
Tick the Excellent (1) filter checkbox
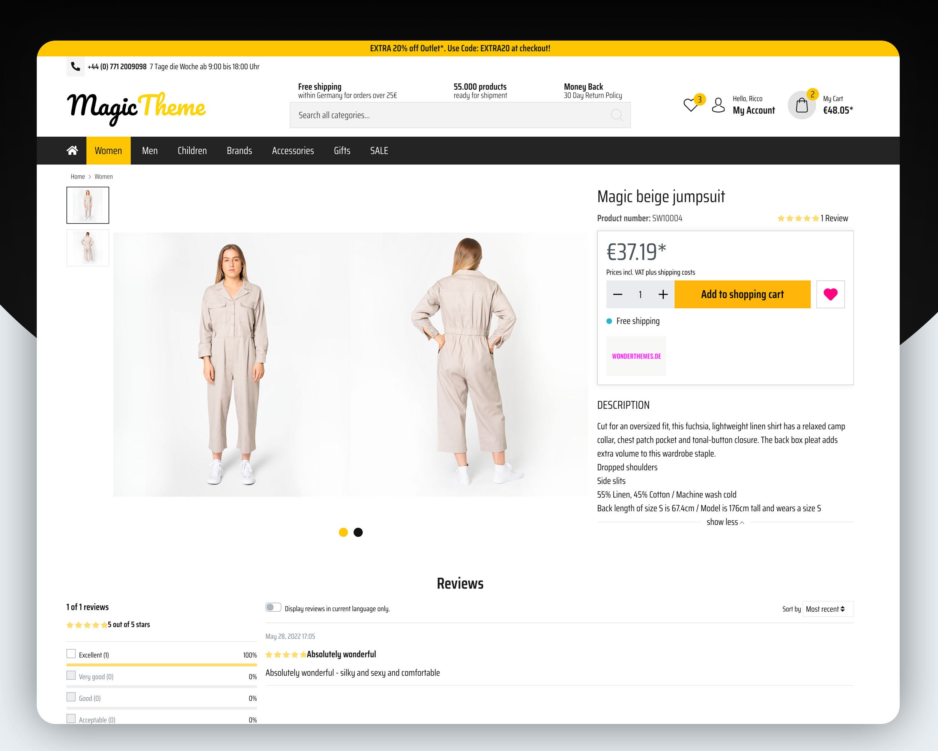tap(71, 653)
